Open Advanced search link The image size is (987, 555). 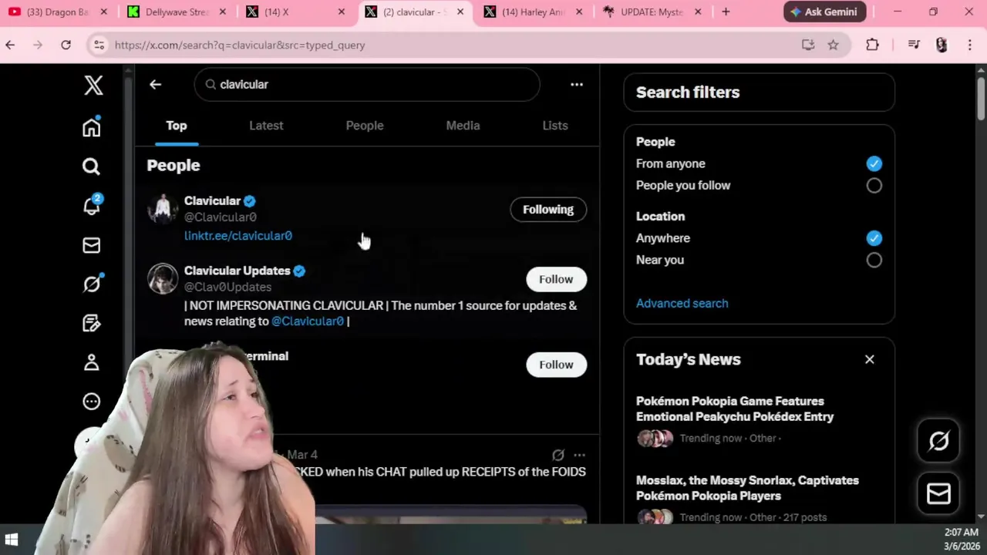682,303
